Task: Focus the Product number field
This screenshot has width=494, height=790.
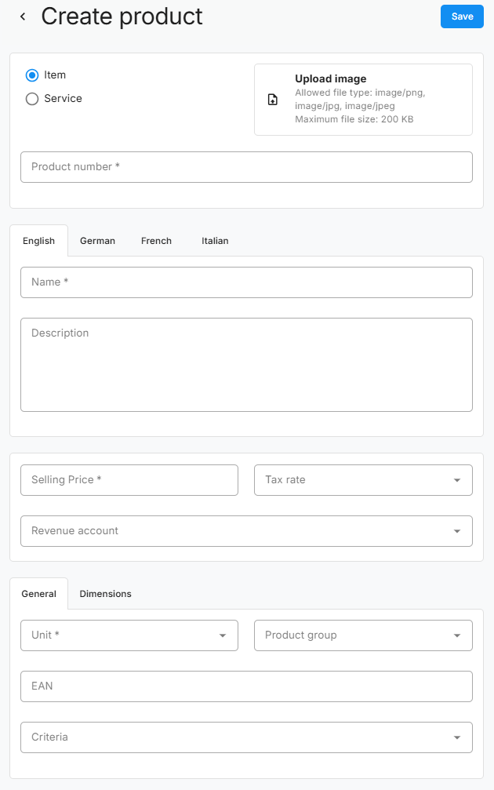Action: 246,167
